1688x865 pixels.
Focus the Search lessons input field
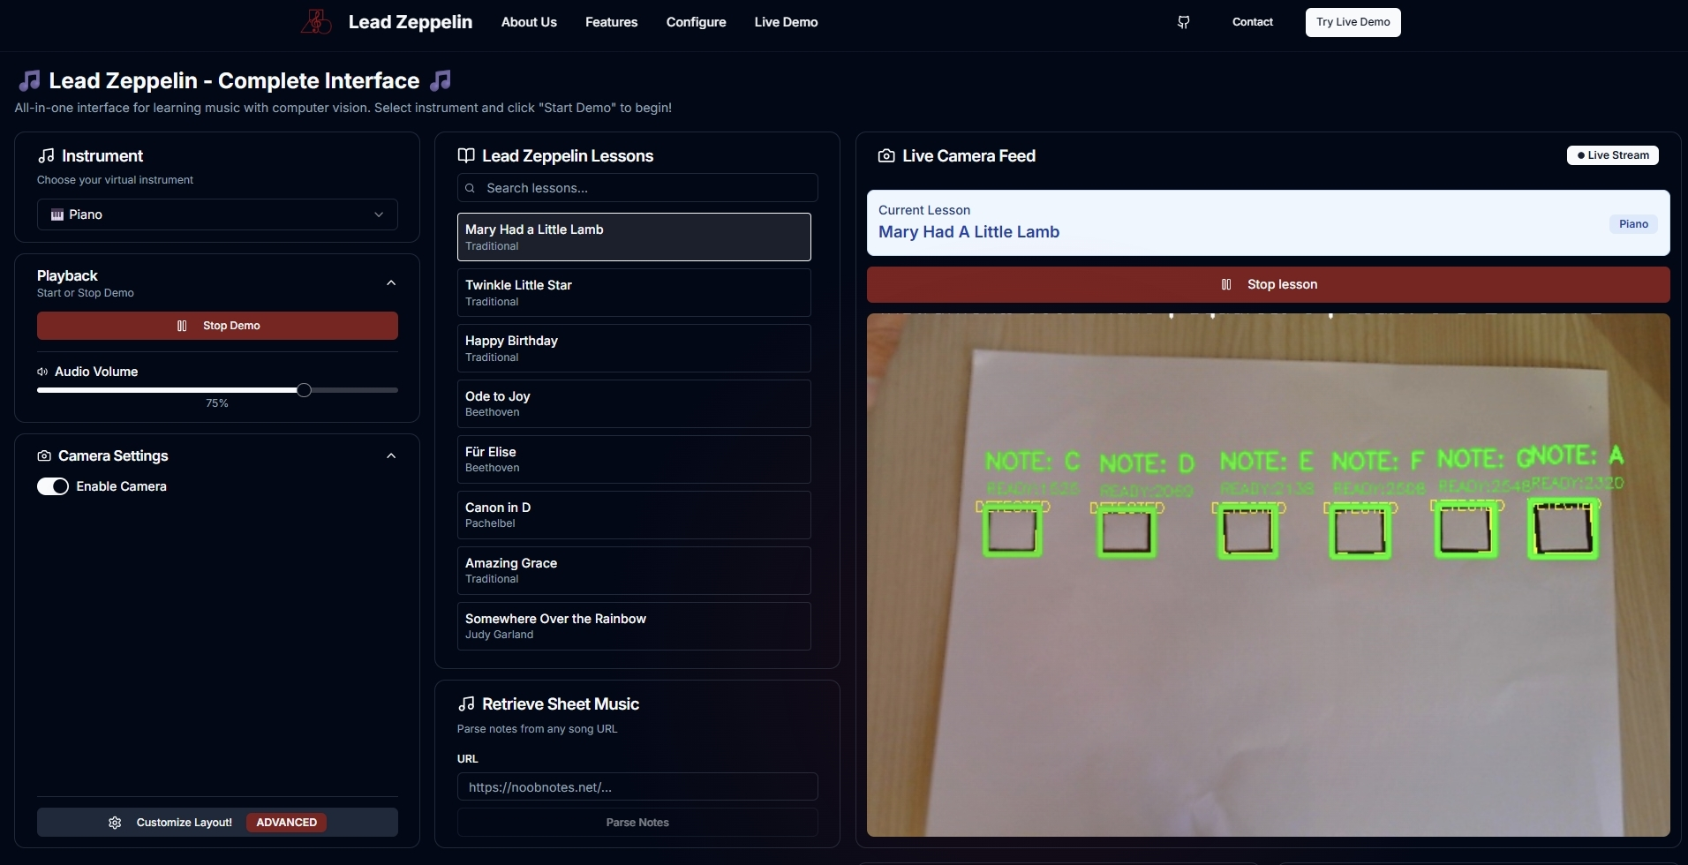click(x=637, y=188)
